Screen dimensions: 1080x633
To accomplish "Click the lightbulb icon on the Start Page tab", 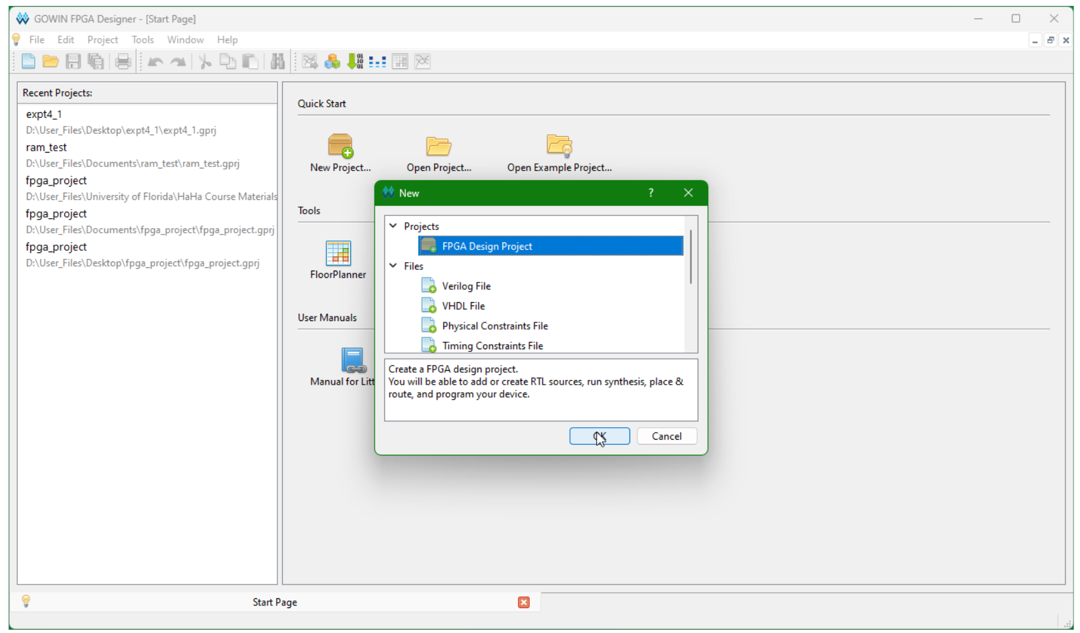I will click(x=26, y=601).
